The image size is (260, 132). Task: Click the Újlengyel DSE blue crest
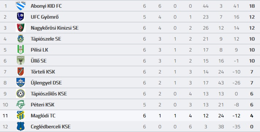coord(20,83)
